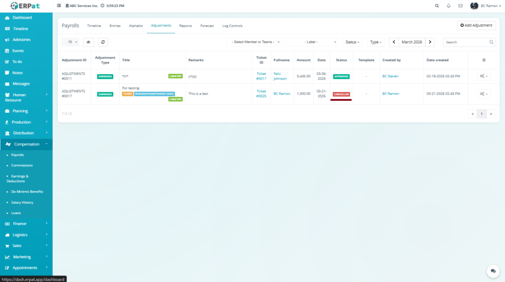
Task: Click the refresh table icon
Action: [x=103, y=42]
